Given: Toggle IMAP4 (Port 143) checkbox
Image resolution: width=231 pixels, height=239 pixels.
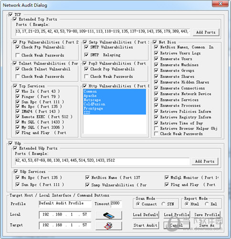Looking at the screenshot, I should [18, 111].
